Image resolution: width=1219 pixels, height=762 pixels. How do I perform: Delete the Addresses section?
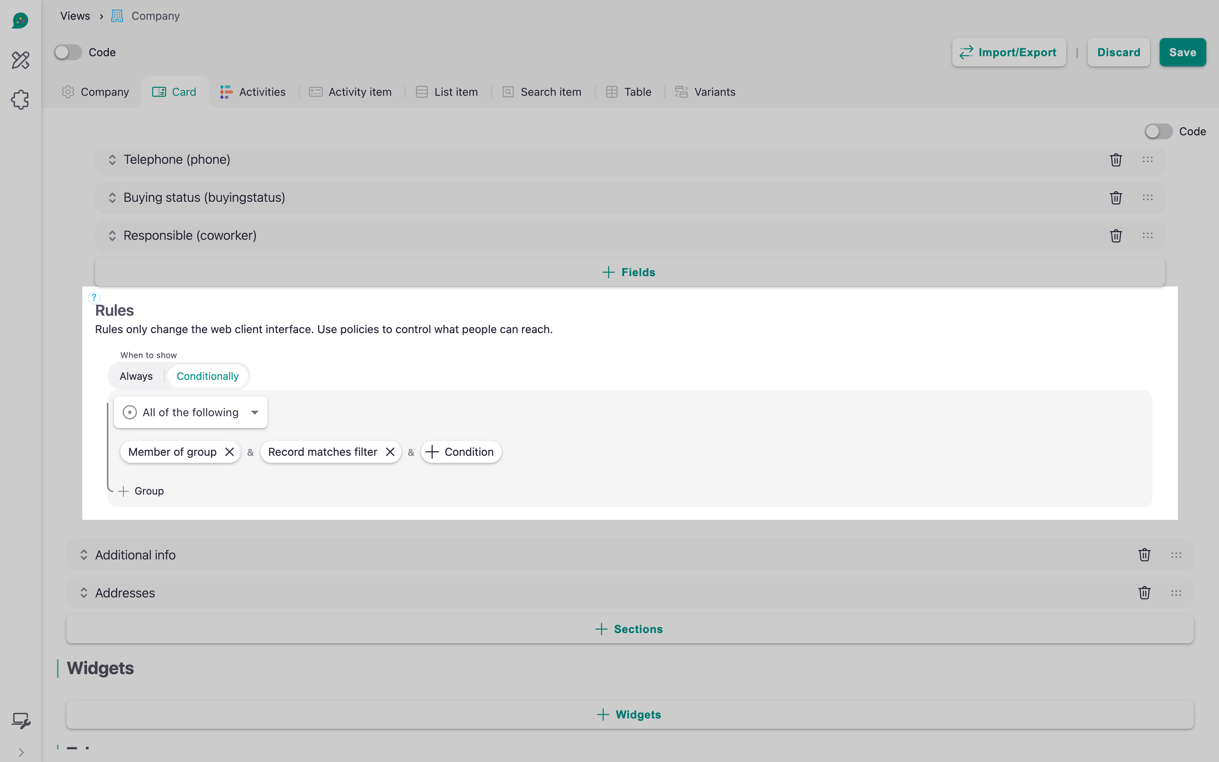[1144, 593]
